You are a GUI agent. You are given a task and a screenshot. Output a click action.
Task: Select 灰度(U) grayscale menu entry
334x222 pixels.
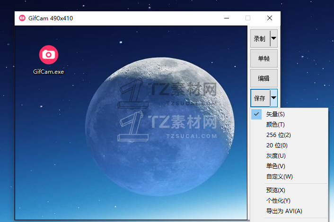click(x=289, y=156)
